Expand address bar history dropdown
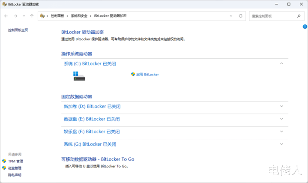The height and width of the screenshot is (183, 308). click(x=231, y=16)
